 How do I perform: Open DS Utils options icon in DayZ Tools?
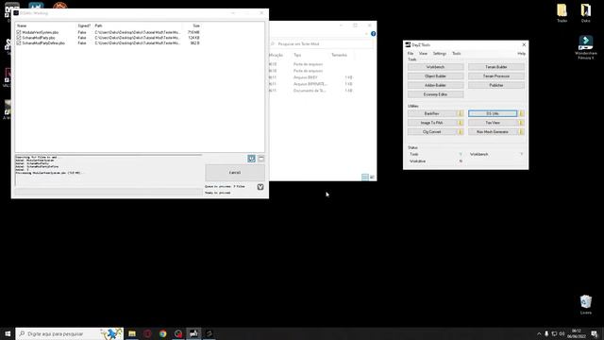522,113
